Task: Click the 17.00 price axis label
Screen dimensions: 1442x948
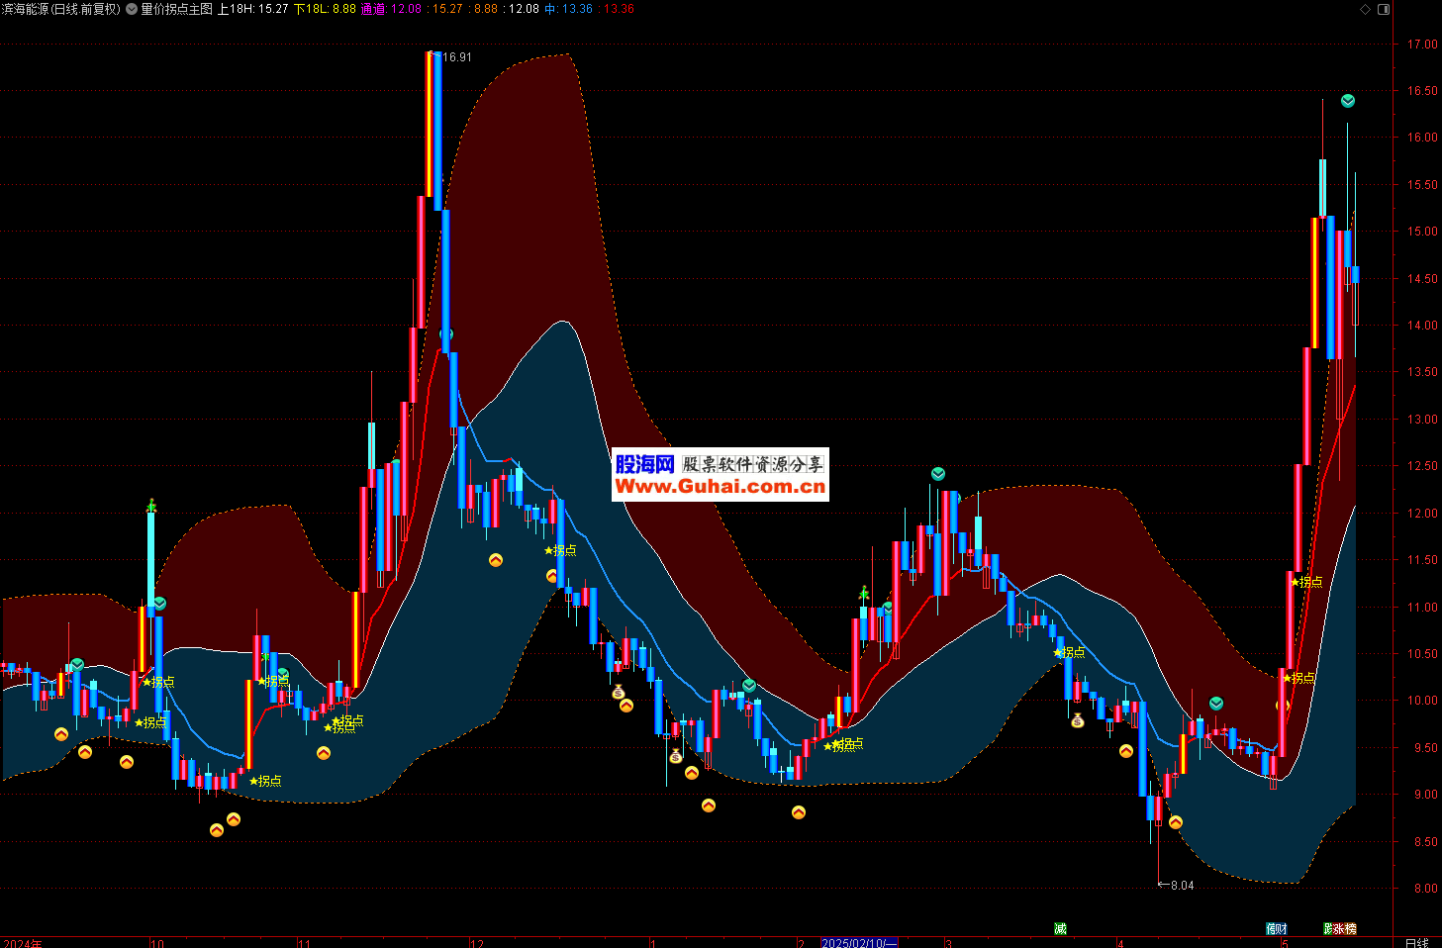Action: point(1423,45)
